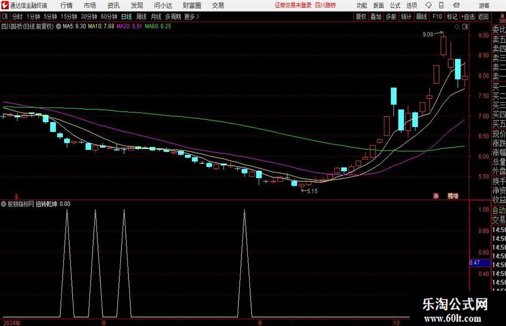The width and height of the screenshot is (506, 326).
Task: Click the 扭转乾坤: 0.00 indicator value
Action: (53, 204)
